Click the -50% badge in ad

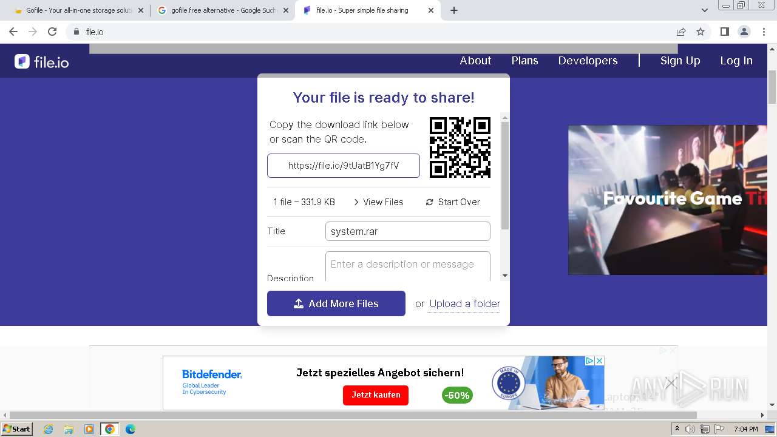457,396
